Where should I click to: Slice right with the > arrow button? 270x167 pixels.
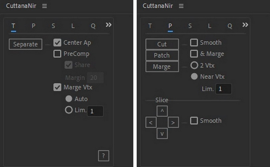point(173,122)
